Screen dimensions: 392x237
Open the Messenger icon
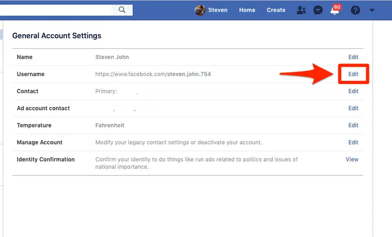tap(318, 10)
